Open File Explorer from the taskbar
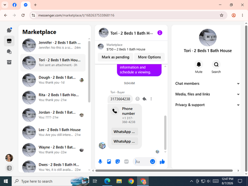Screen dimensions: 248x186 point(119,181)
